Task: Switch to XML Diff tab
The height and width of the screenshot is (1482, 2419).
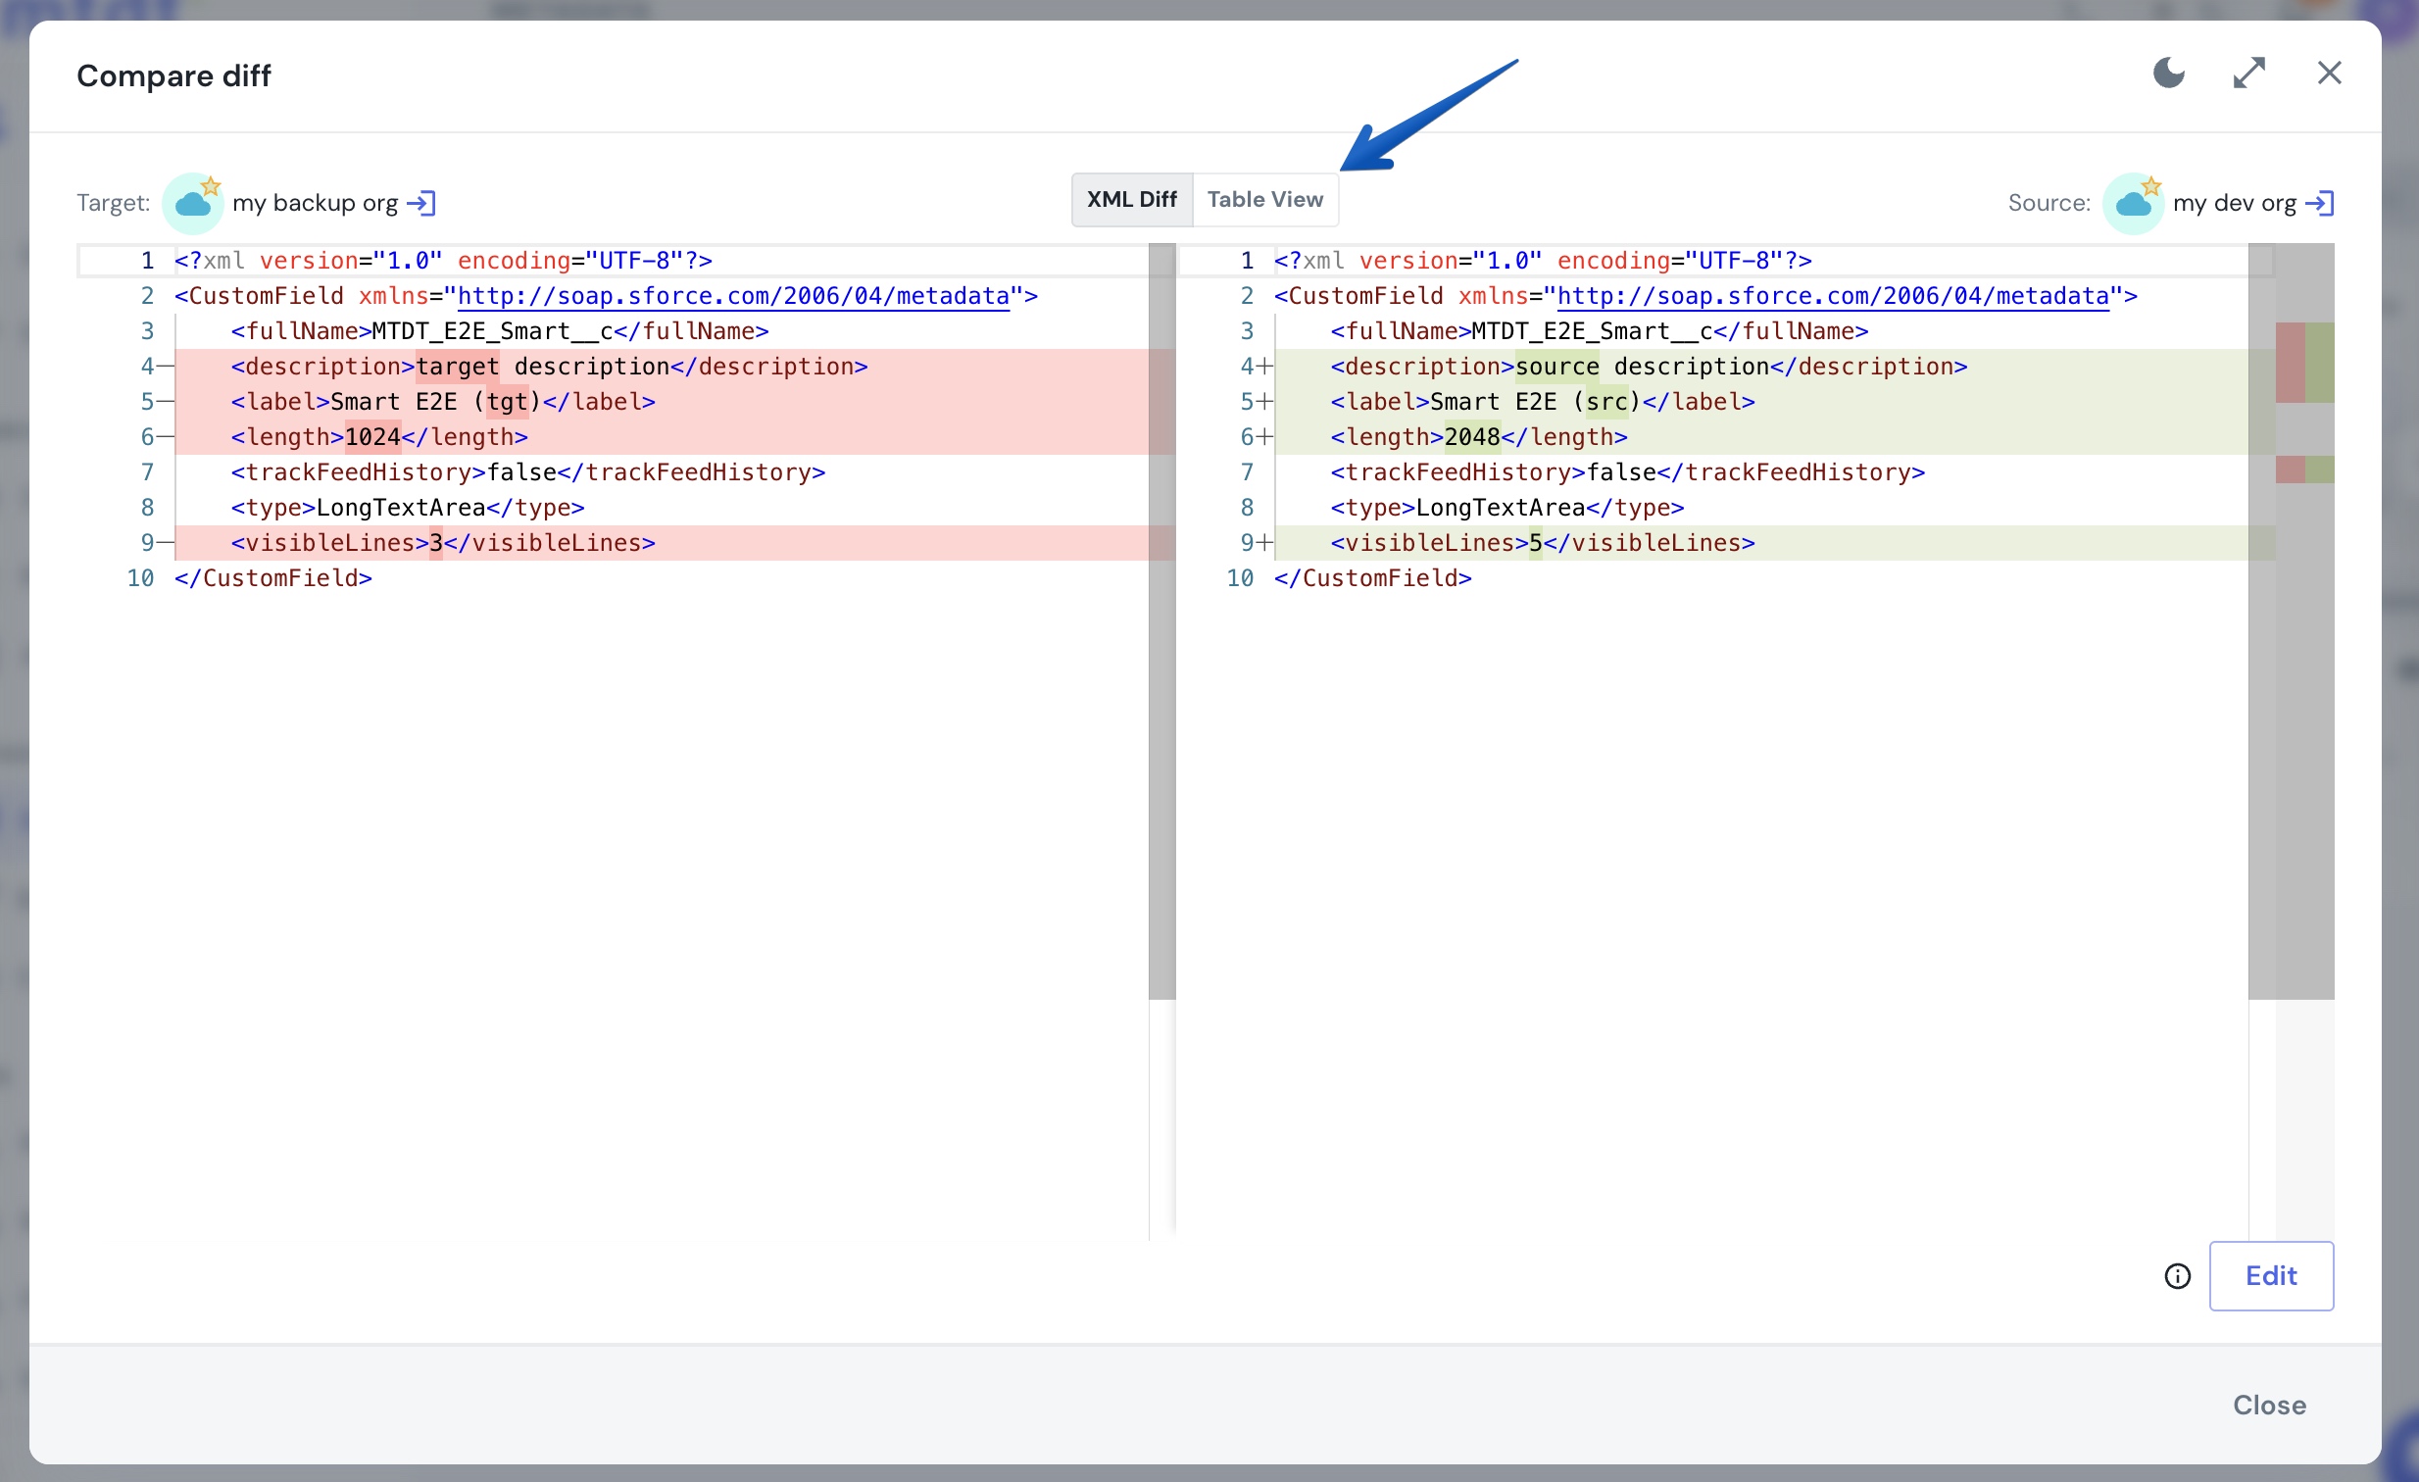Action: click(x=1132, y=200)
